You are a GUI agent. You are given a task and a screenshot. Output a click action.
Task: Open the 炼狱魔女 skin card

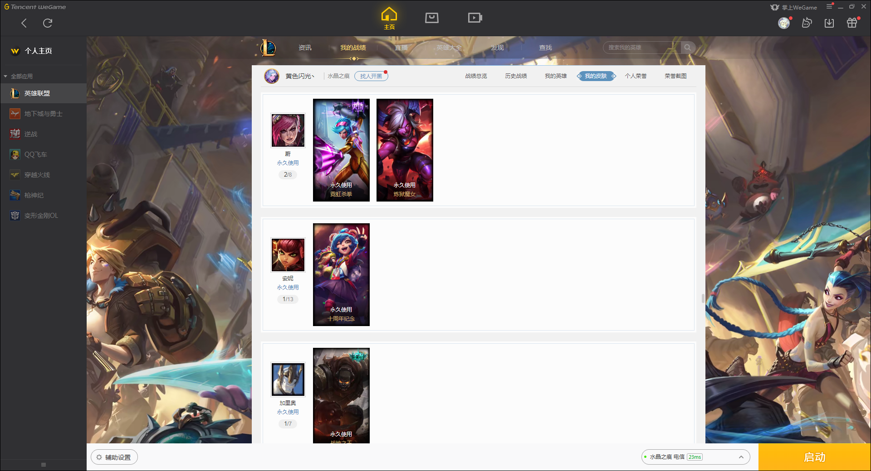[405, 150]
